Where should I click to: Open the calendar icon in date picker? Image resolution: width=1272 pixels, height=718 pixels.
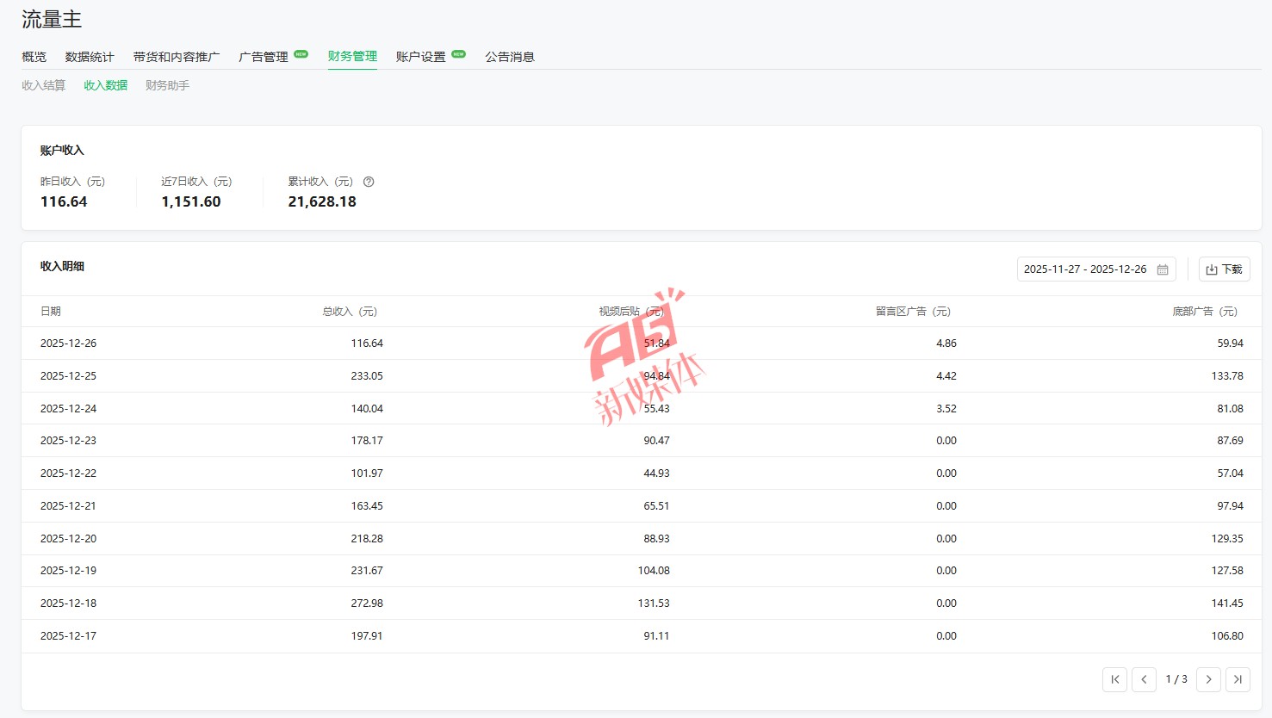(x=1163, y=269)
